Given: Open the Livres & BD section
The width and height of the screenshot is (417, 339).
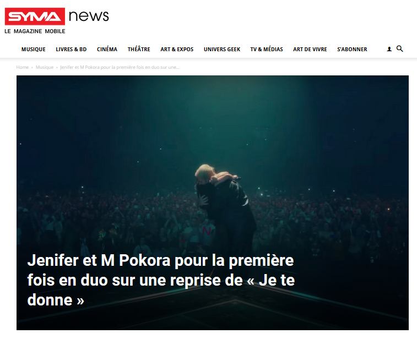Looking at the screenshot, I should [x=71, y=49].
